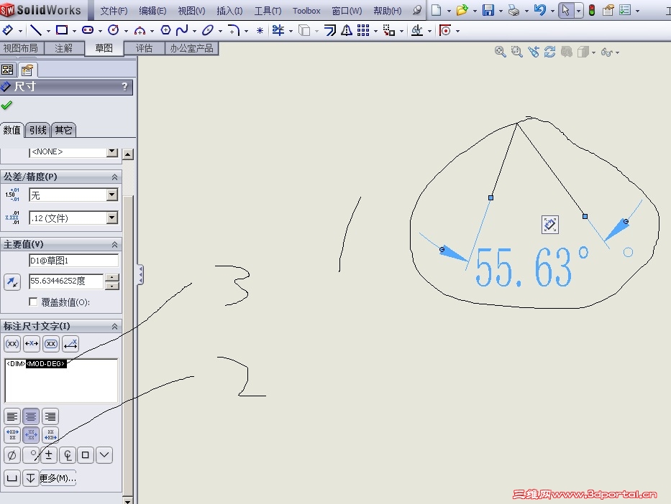Select the Spline sketch tool
Screen dimensions: 671x504
click(x=182, y=30)
